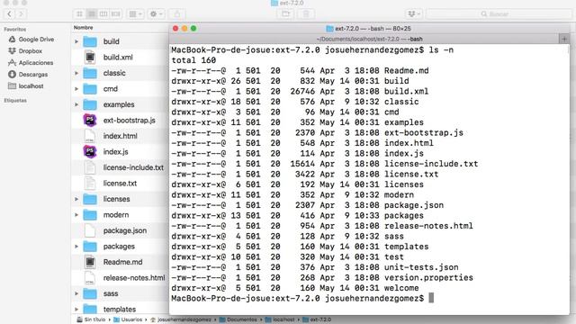The width and height of the screenshot is (576, 324).
Task: Expand the classic folder
Action: point(76,73)
